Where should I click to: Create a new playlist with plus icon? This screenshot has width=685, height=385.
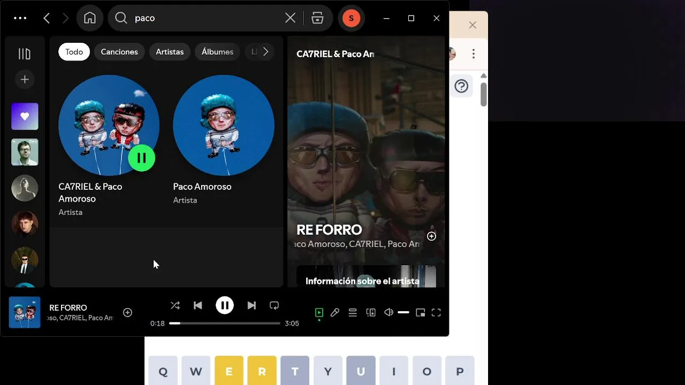(x=25, y=79)
